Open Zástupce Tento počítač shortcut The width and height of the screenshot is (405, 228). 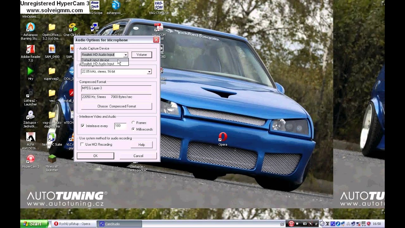137,168
